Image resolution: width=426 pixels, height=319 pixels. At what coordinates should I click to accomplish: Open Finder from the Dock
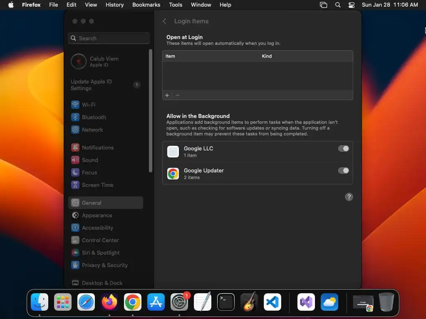[x=40, y=302]
